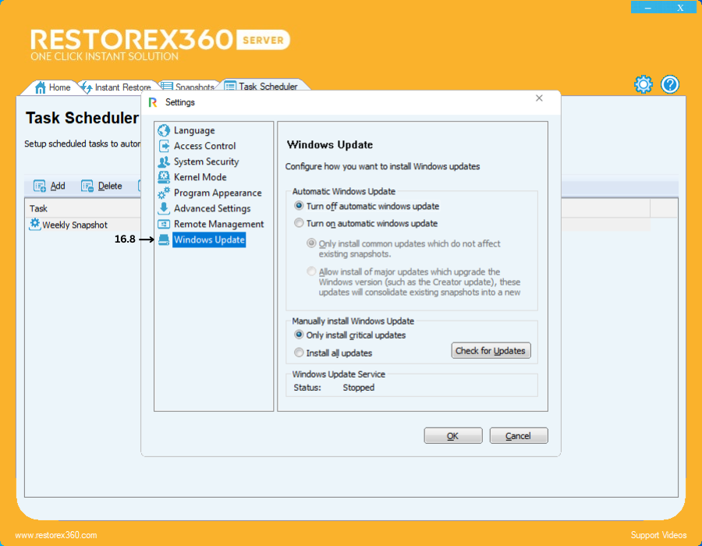Confirm settings with OK button

click(x=453, y=436)
